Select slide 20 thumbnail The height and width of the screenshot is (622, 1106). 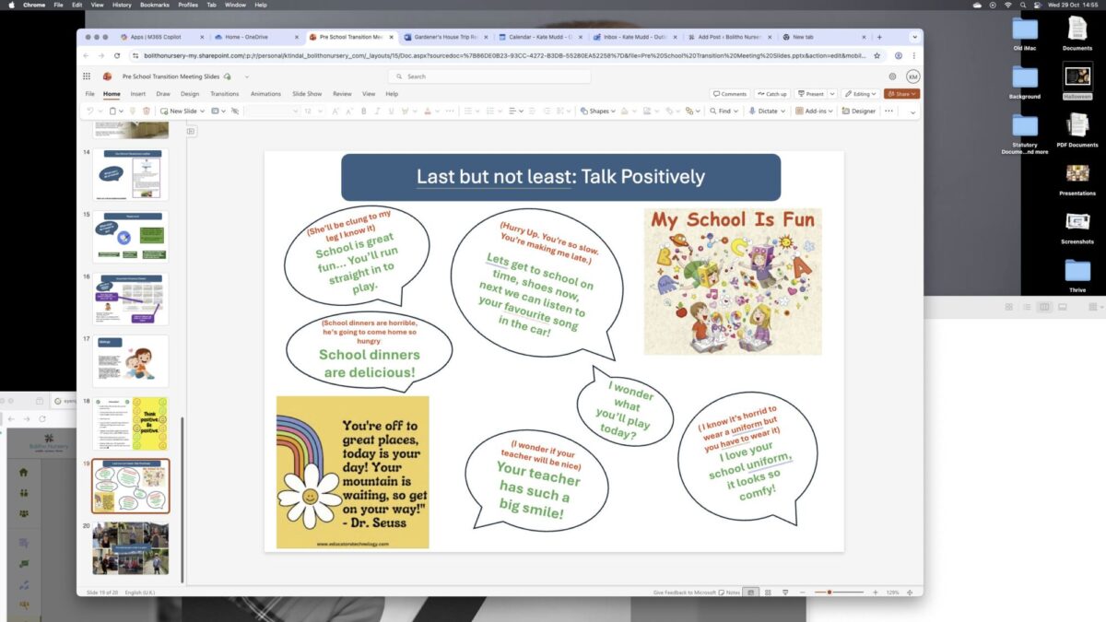coord(130,548)
